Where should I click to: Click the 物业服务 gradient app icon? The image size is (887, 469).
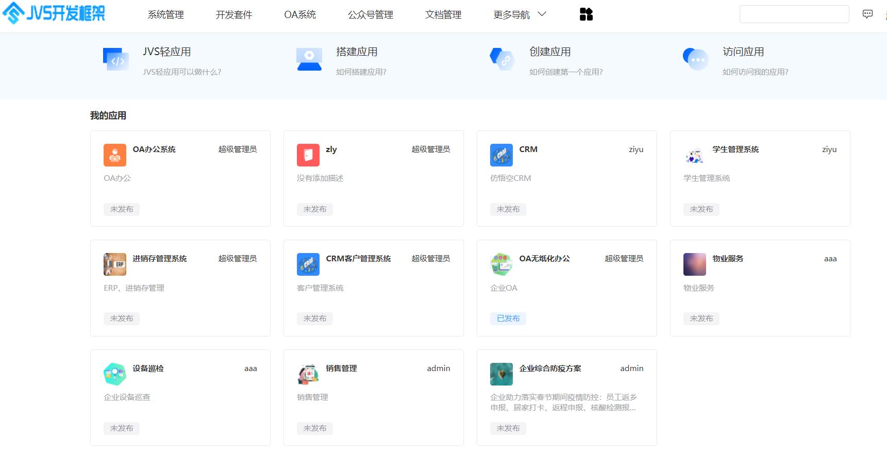tap(695, 264)
